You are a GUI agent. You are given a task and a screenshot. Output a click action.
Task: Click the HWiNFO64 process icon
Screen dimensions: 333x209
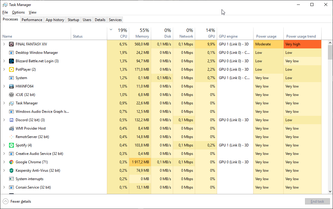tap(11, 86)
